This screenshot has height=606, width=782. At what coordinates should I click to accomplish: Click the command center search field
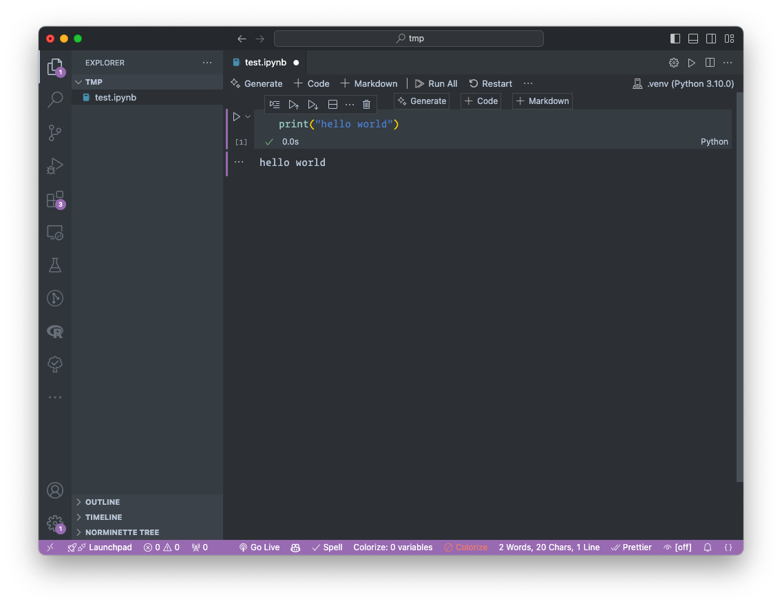pos(408,39)
